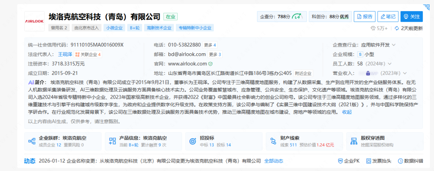Click the 由北京市迁入 tag
Screen dimensions: 434x171
[x=87, y=28]
